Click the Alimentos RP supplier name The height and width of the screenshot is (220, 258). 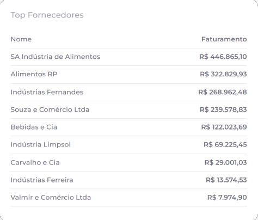(34, 74)
